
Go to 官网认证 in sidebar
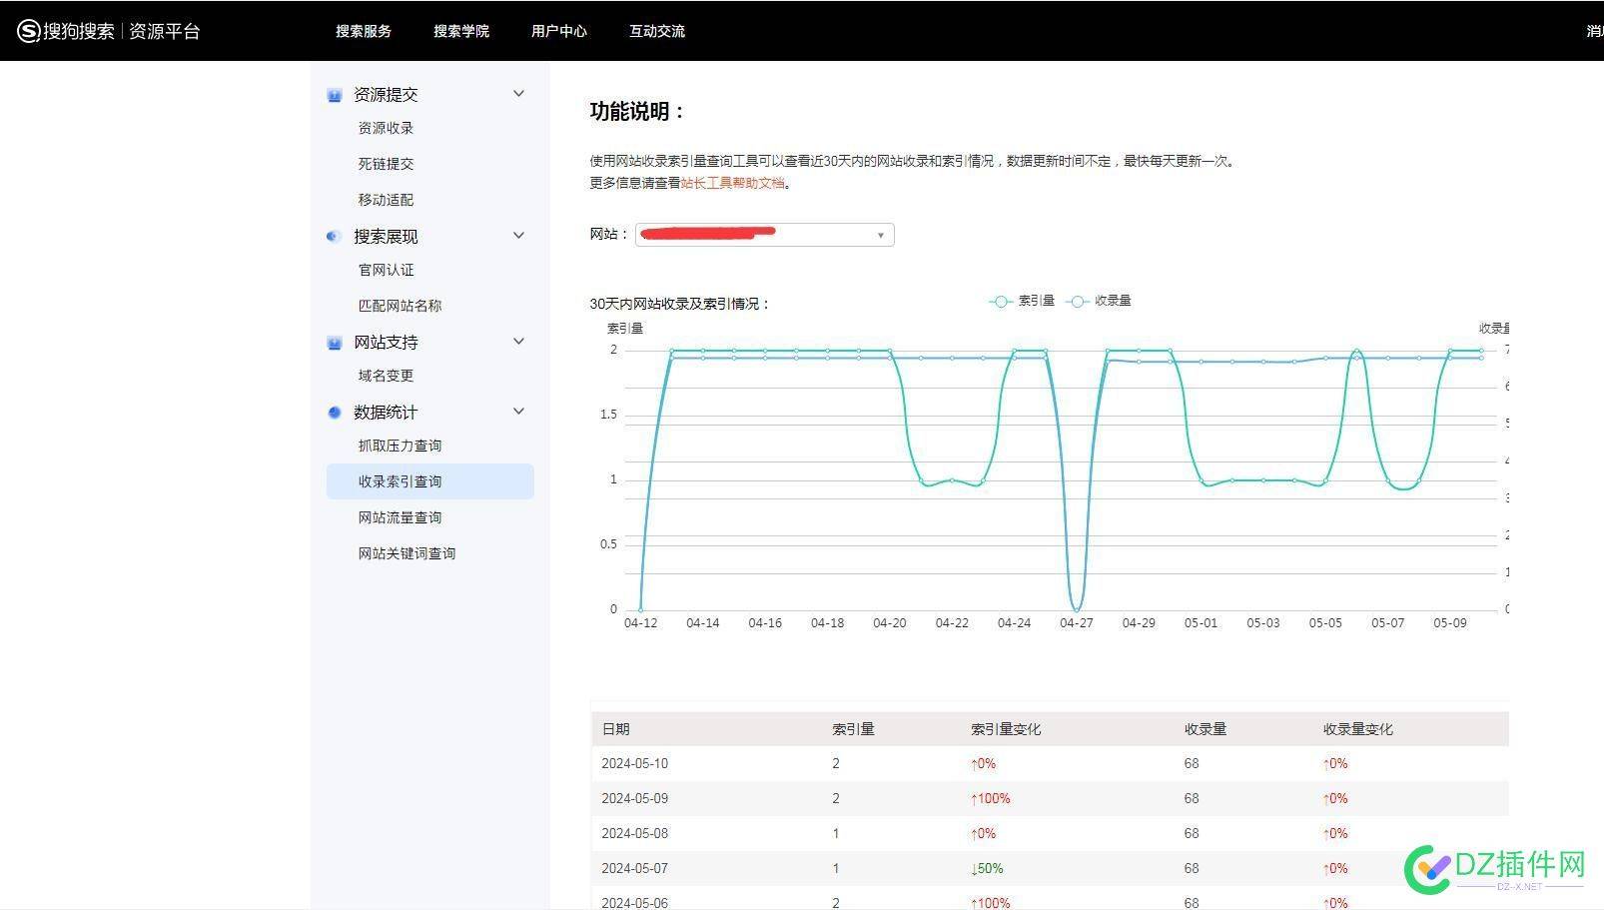[386, 270]
